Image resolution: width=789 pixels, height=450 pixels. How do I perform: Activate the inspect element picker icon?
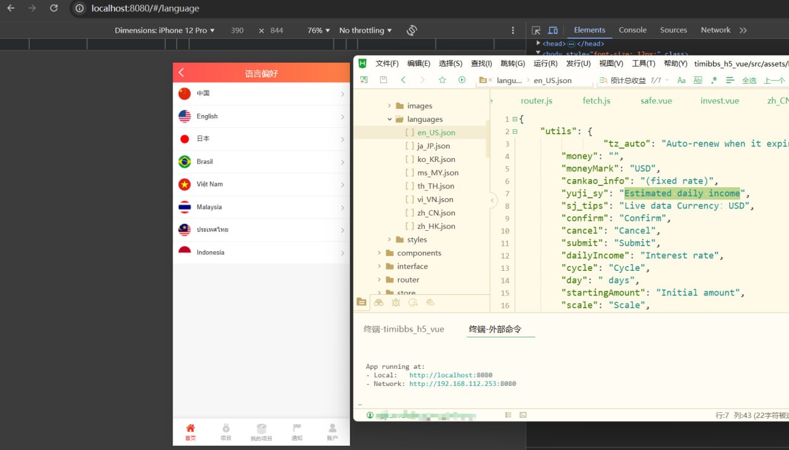coord(536,30)
